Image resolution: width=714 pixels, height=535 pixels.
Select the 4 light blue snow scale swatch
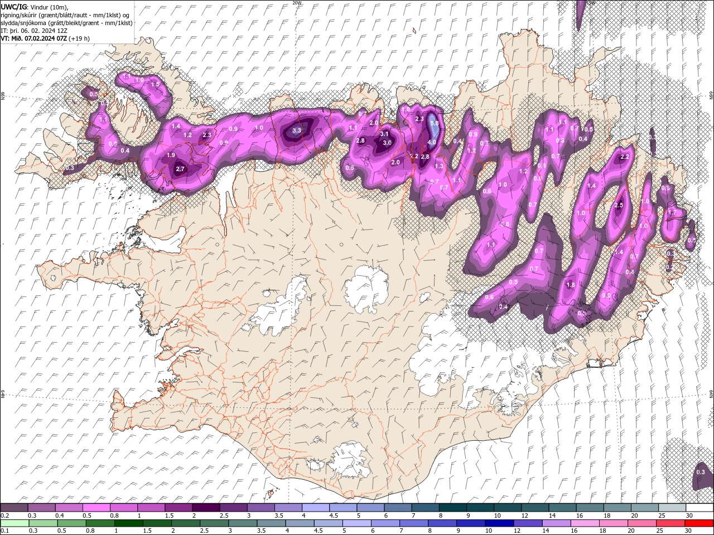click(315, 508)
